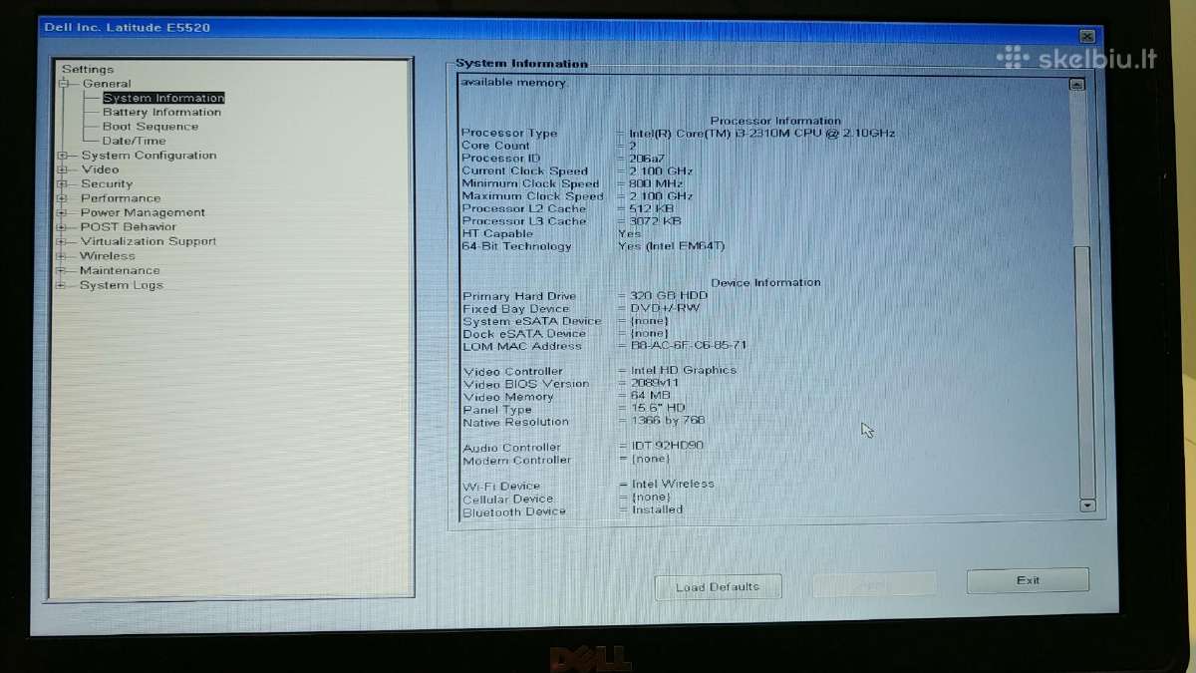Viewport: 1196px width, 673px height.
Task: Click the System eSATA Device label
Action: pos(532,321)
